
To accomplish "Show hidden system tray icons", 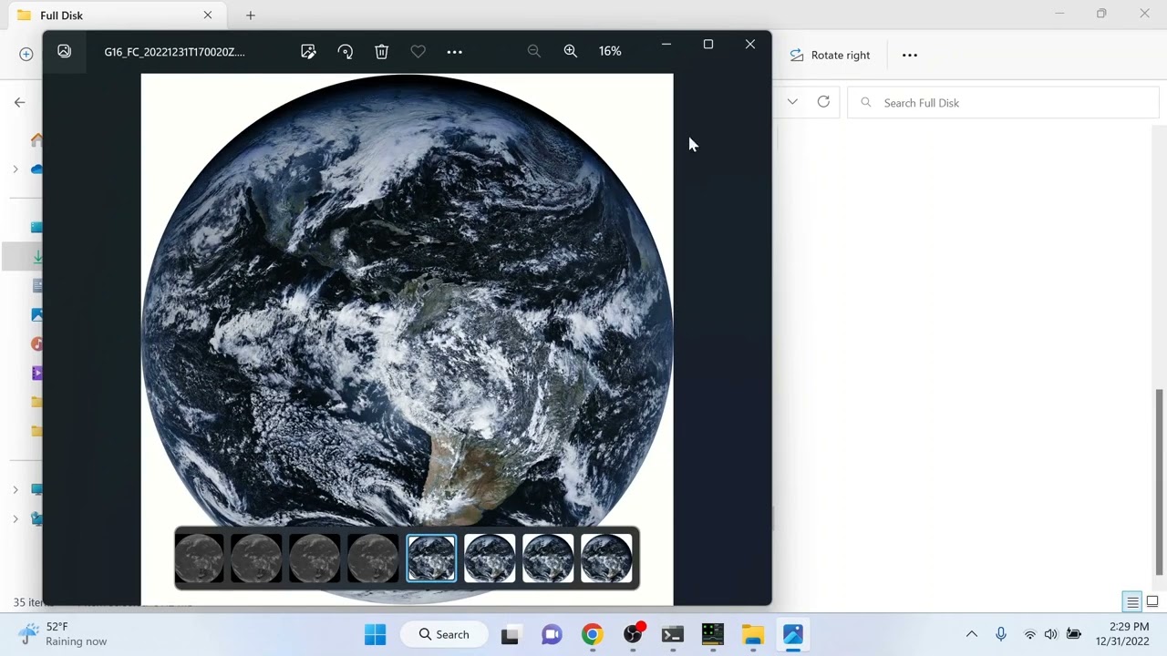I will pyautogui.click(x=972, y=634).
